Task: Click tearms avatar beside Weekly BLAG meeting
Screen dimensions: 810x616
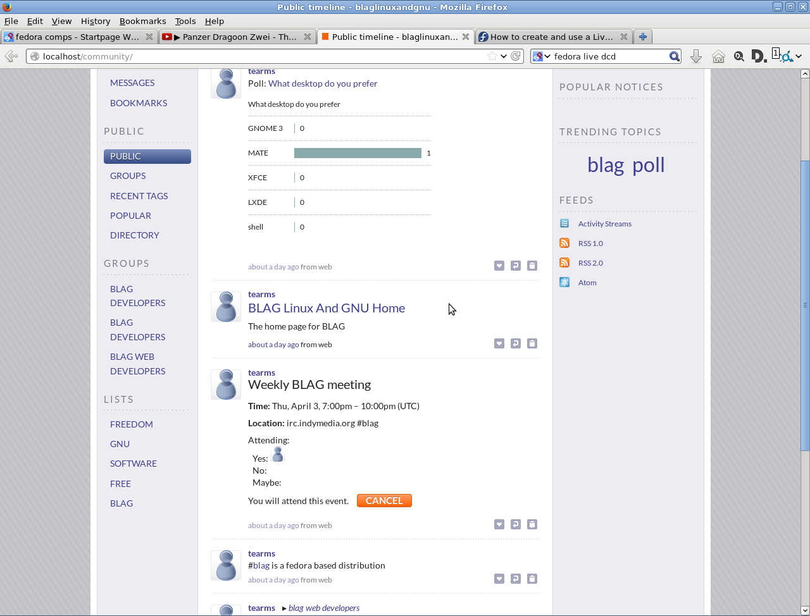Action: coord(226,385)
